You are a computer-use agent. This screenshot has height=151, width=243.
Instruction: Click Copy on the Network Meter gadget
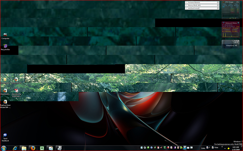click(x=237, y=27)
